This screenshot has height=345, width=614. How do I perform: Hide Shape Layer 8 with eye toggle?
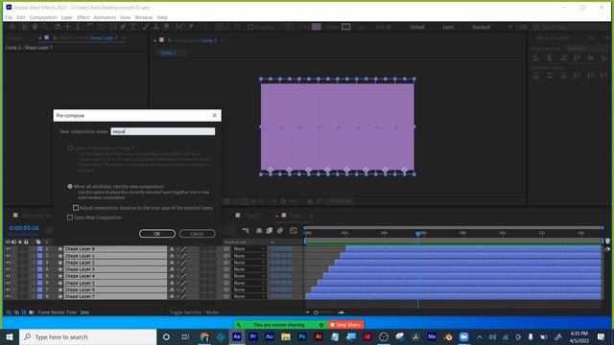tap(8, 249)
